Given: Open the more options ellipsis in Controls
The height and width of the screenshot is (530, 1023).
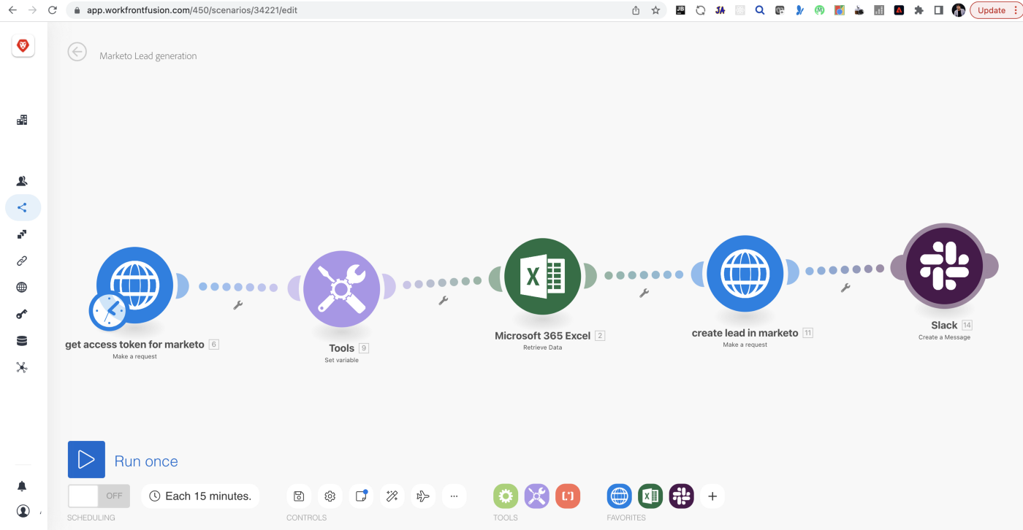Looking at the screenshot, I should point(454,496).
